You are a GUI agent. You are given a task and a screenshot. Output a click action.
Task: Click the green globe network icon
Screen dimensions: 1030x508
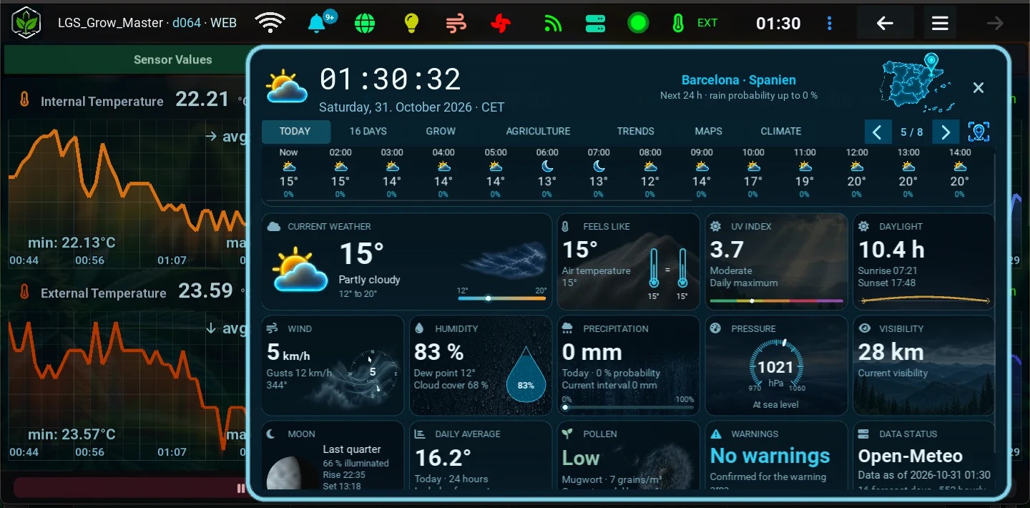(x=365, y=23)
